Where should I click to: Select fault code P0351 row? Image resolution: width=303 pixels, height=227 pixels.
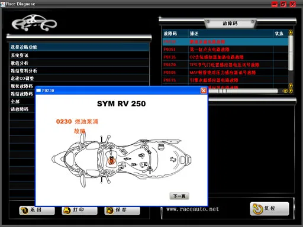tap(225, 50)
